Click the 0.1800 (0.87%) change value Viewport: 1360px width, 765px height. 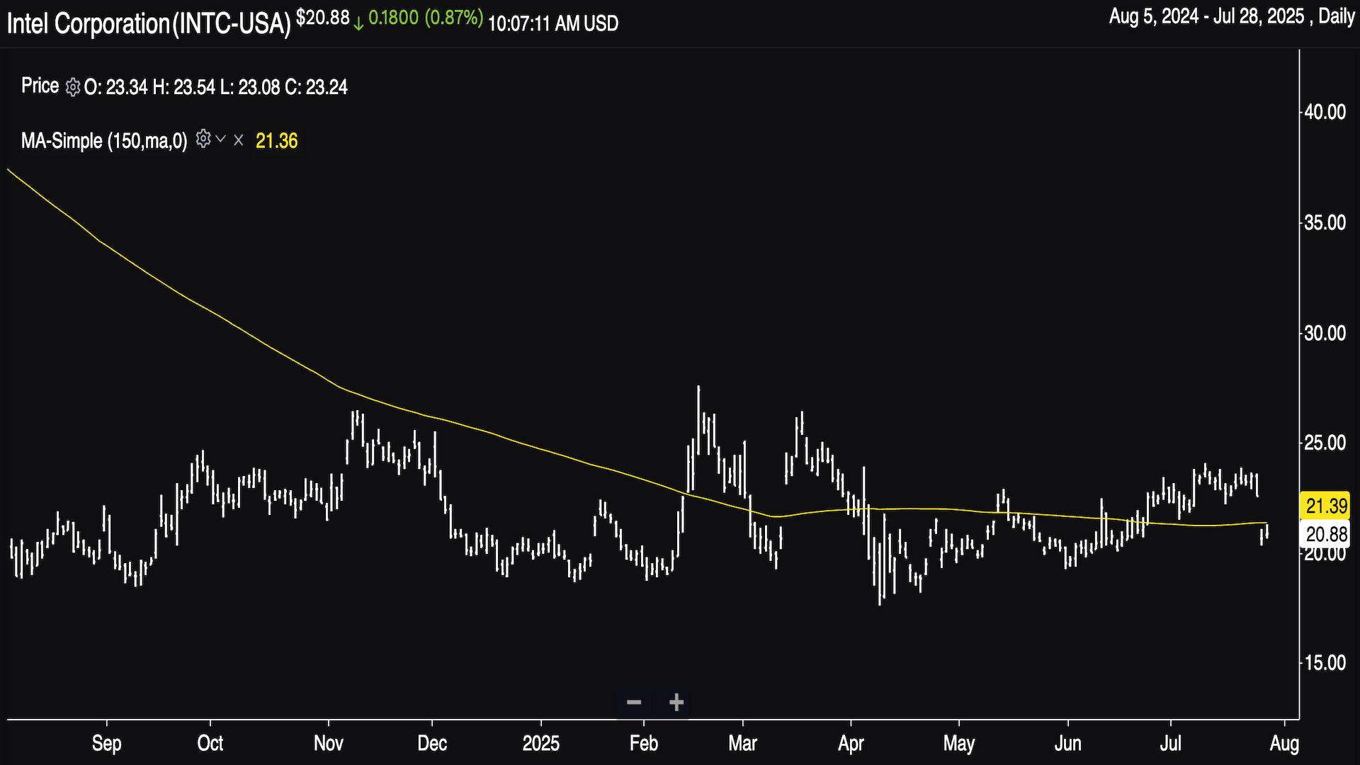pyautogui.click(x=426, y=18)
